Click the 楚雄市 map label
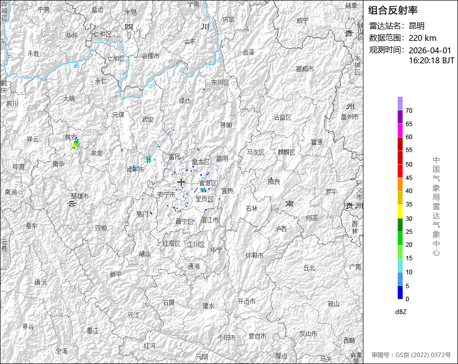 tap(80, 196)
